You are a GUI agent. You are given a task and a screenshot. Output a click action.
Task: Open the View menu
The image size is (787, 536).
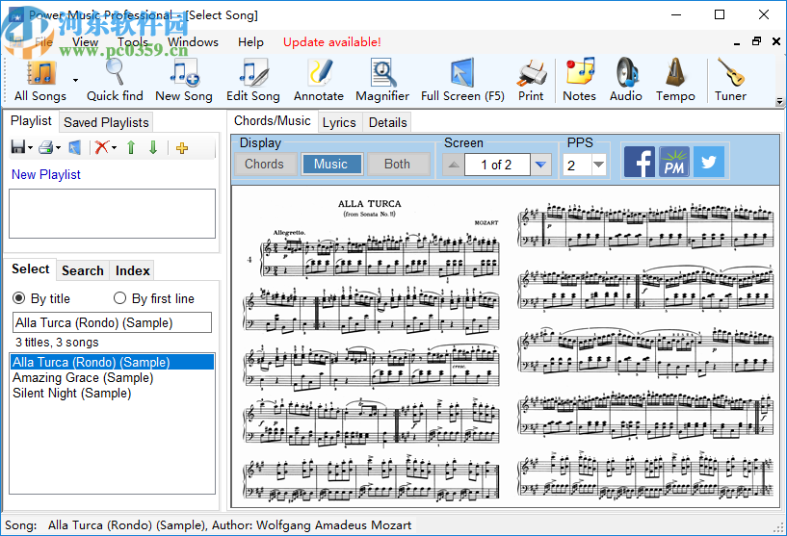86,42
